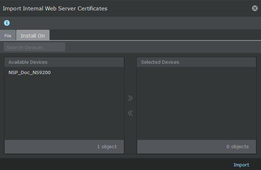
Task: Focus the Search Devices field
Action: click(x=34, y=47)
